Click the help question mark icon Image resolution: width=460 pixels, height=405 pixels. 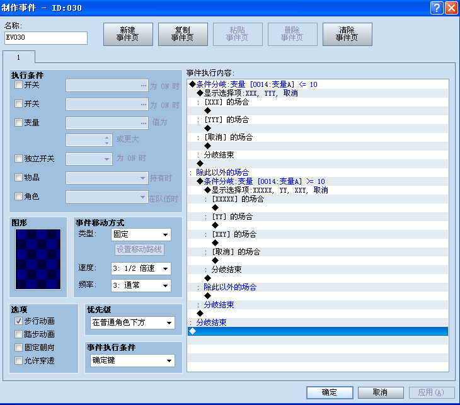[x=437, y=8]
